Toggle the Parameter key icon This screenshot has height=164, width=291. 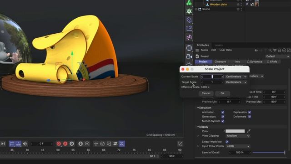click(115, 143)
